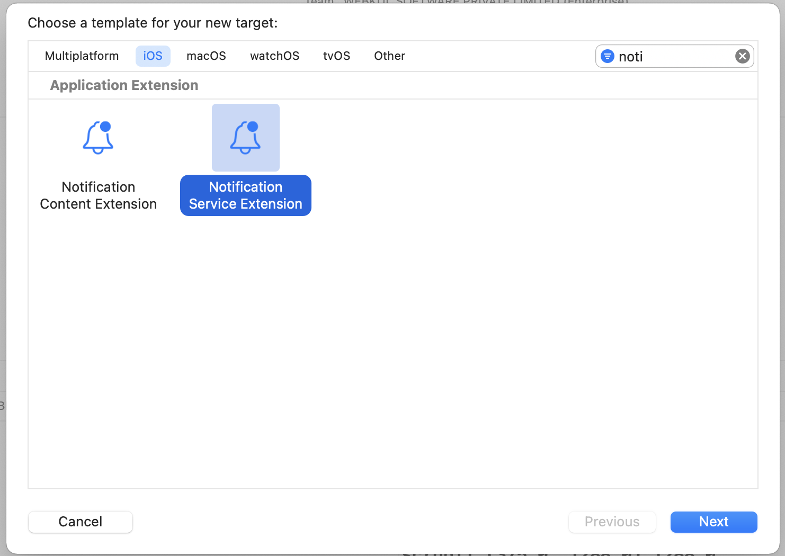
Task: Click the clear button inside the search box
Action: [742, 56]
